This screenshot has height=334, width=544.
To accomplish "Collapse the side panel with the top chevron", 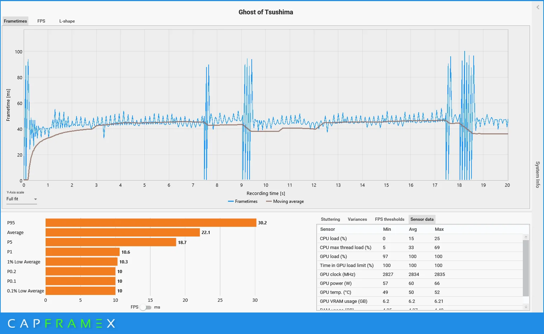I will [x=538, y=7].
